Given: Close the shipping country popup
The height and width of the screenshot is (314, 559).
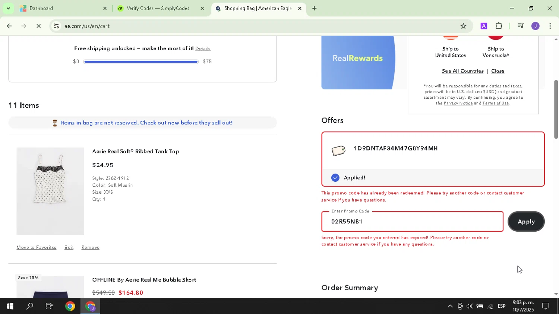Looking at the screenshot, I should 498,71.
